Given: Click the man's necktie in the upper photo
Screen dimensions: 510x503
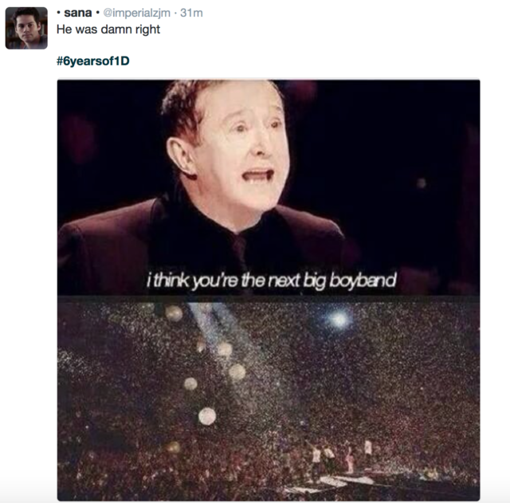Looking at the screenshot, I should [240, 253].
